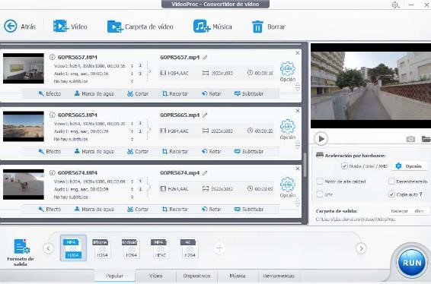
Task: Enable the Motor de alta calidad checkbox
Action: tap(320, 181)
